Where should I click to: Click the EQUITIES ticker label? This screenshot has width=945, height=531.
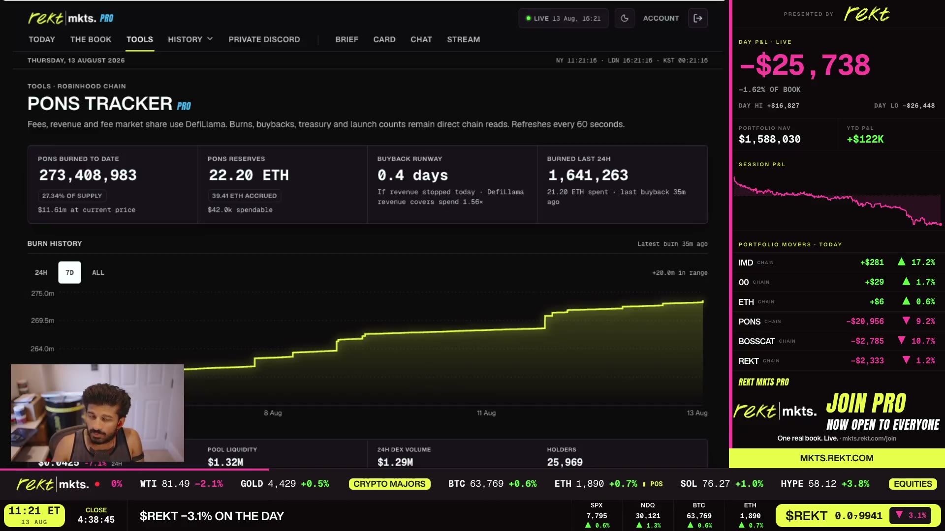tap(913, 484)
